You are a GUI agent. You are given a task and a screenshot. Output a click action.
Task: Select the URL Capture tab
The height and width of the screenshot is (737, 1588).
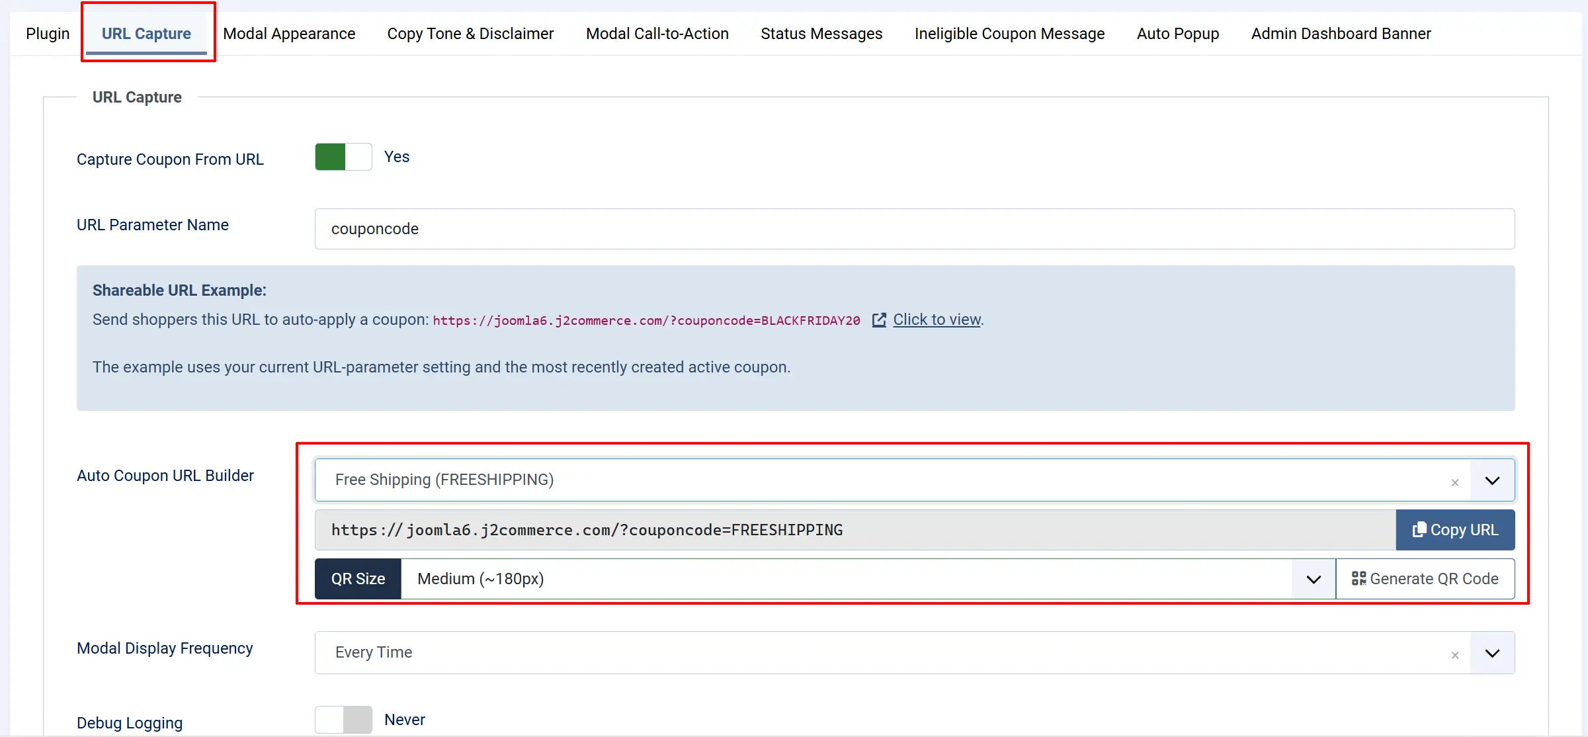[x=146, y=34]
